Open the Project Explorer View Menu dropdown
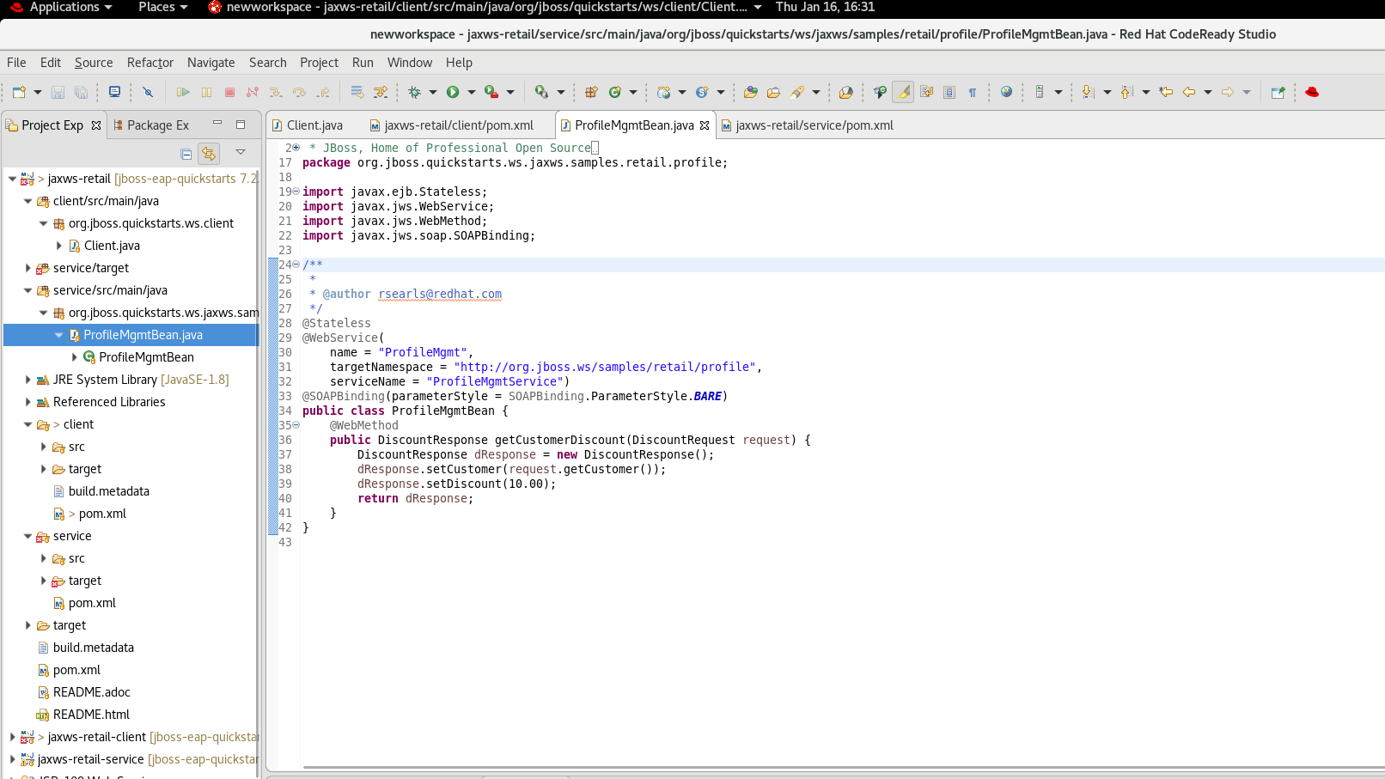Viewport: 1385px width, 779px height. 241,153
